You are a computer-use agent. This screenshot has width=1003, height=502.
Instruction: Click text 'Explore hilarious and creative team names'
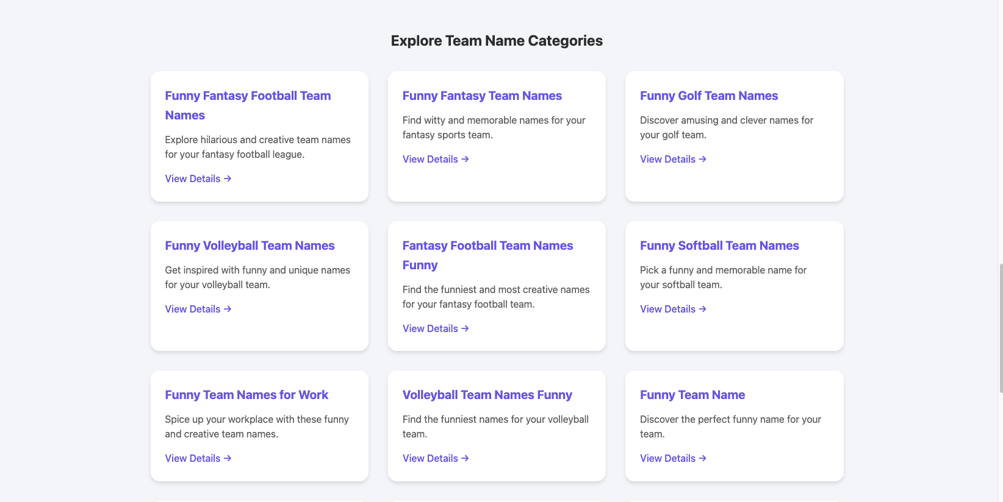pyautogui.click(x=257, y=140)
